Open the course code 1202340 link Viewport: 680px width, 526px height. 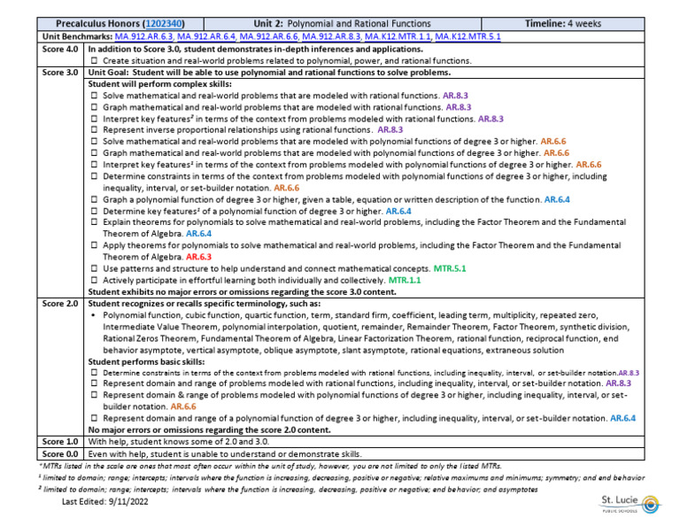tap(164, 23)
